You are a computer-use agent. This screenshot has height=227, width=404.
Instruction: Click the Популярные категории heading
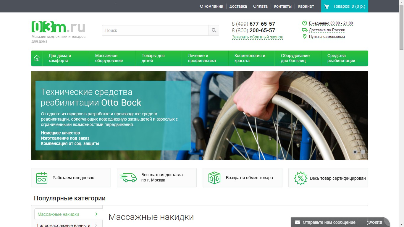coord(70,198)
